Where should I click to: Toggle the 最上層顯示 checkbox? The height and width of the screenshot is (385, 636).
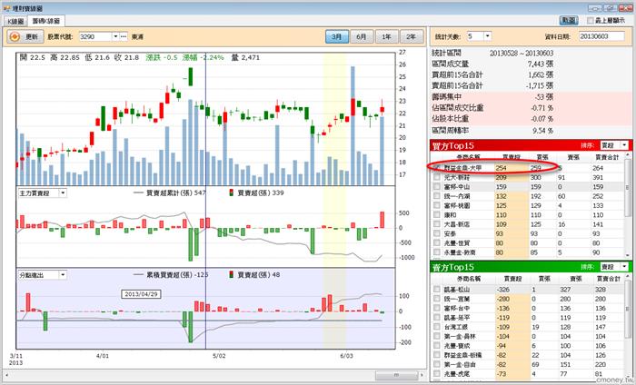(x=591, y=20)
